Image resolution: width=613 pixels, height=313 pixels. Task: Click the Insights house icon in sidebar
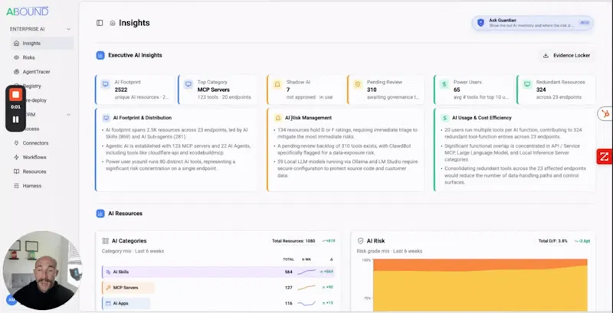pos(16,44)
